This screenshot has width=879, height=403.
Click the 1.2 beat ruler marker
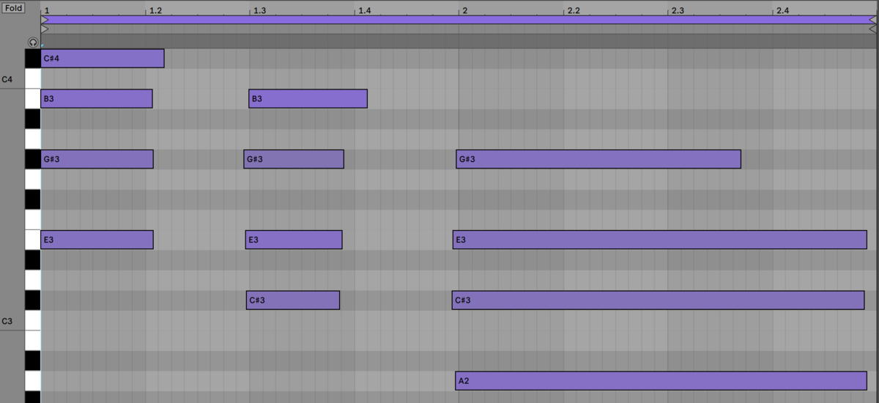click(x=155, y=11)
